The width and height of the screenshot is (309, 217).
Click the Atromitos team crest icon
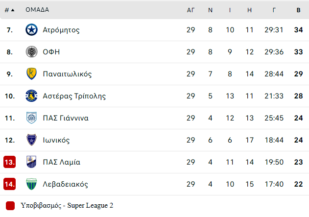click(x=31, y=30)
